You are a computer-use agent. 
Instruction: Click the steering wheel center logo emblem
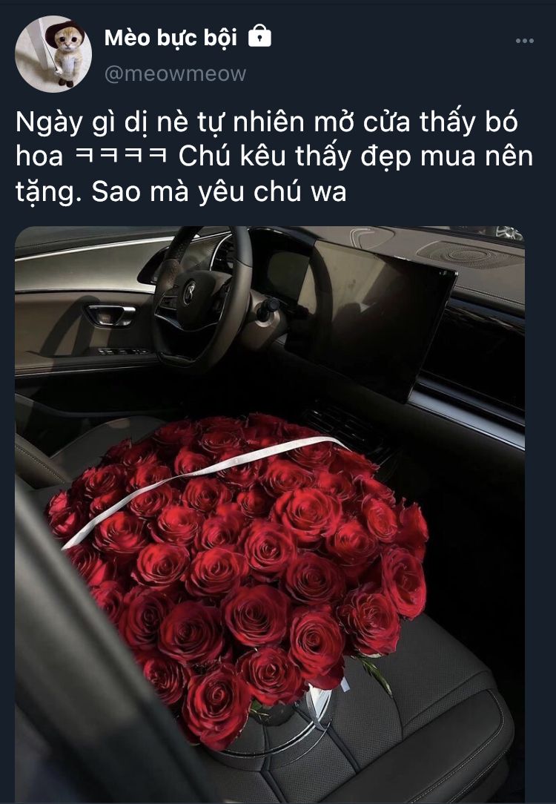[190, 291]
